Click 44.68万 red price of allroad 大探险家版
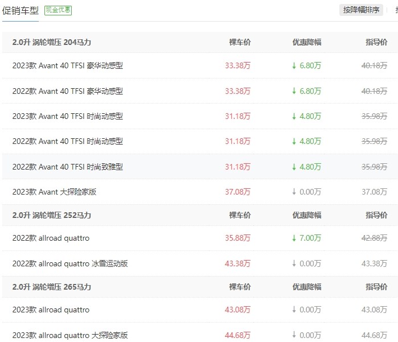The width and height of the screenshot is (398, 342). [x=237, y=335]
